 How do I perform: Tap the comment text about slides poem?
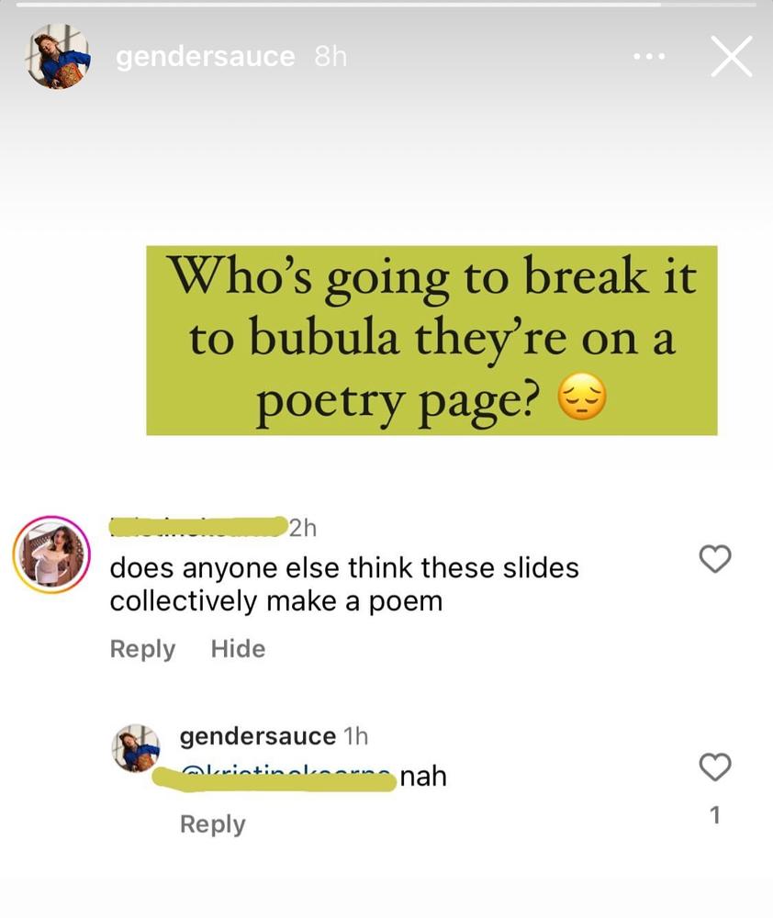click(344, 584)
